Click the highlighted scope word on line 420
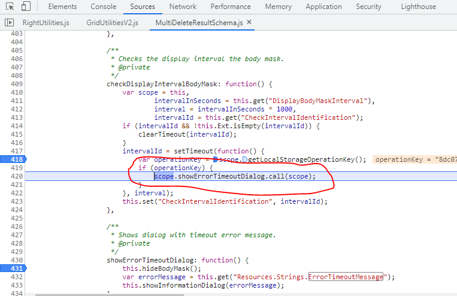Viewport: 457px width, 296px height. (x=164, y=176)
